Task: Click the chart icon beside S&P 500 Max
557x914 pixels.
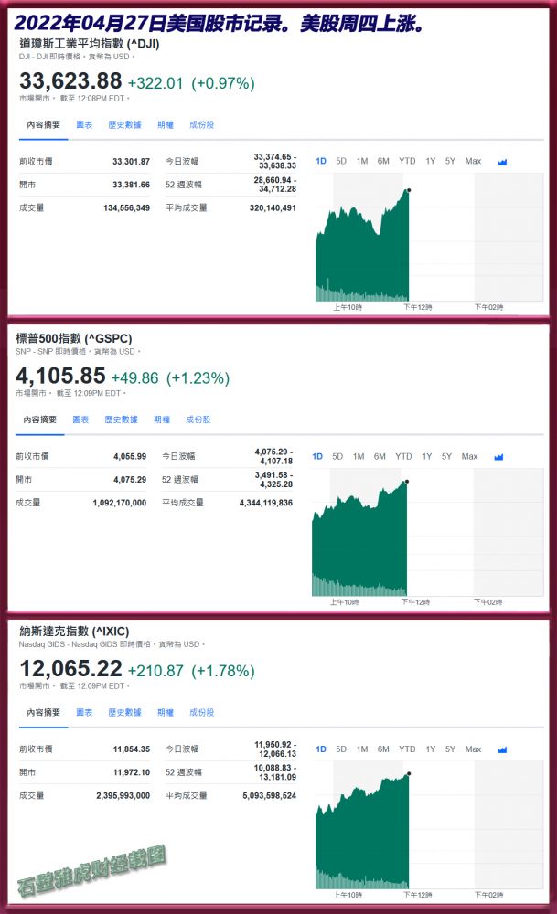Action: 498,457
